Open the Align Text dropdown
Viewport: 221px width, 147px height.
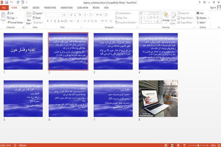122,18
